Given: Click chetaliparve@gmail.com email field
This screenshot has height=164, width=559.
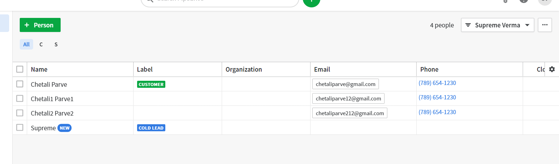Looking at the screenshot, I should pyautogui.click(x=345, y=84).
